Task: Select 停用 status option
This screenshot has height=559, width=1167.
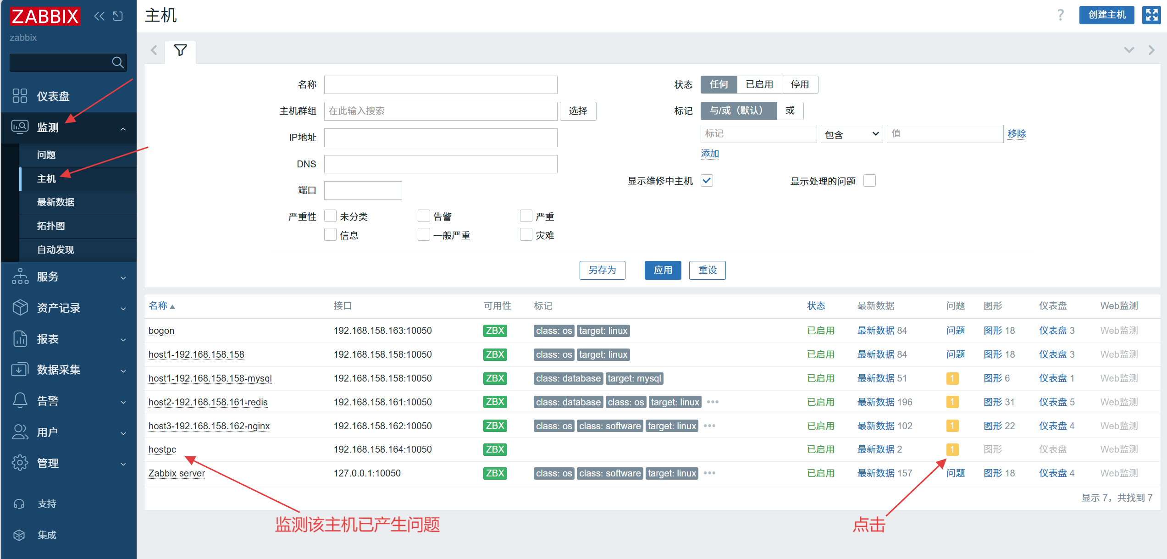Action: point(800,84)
